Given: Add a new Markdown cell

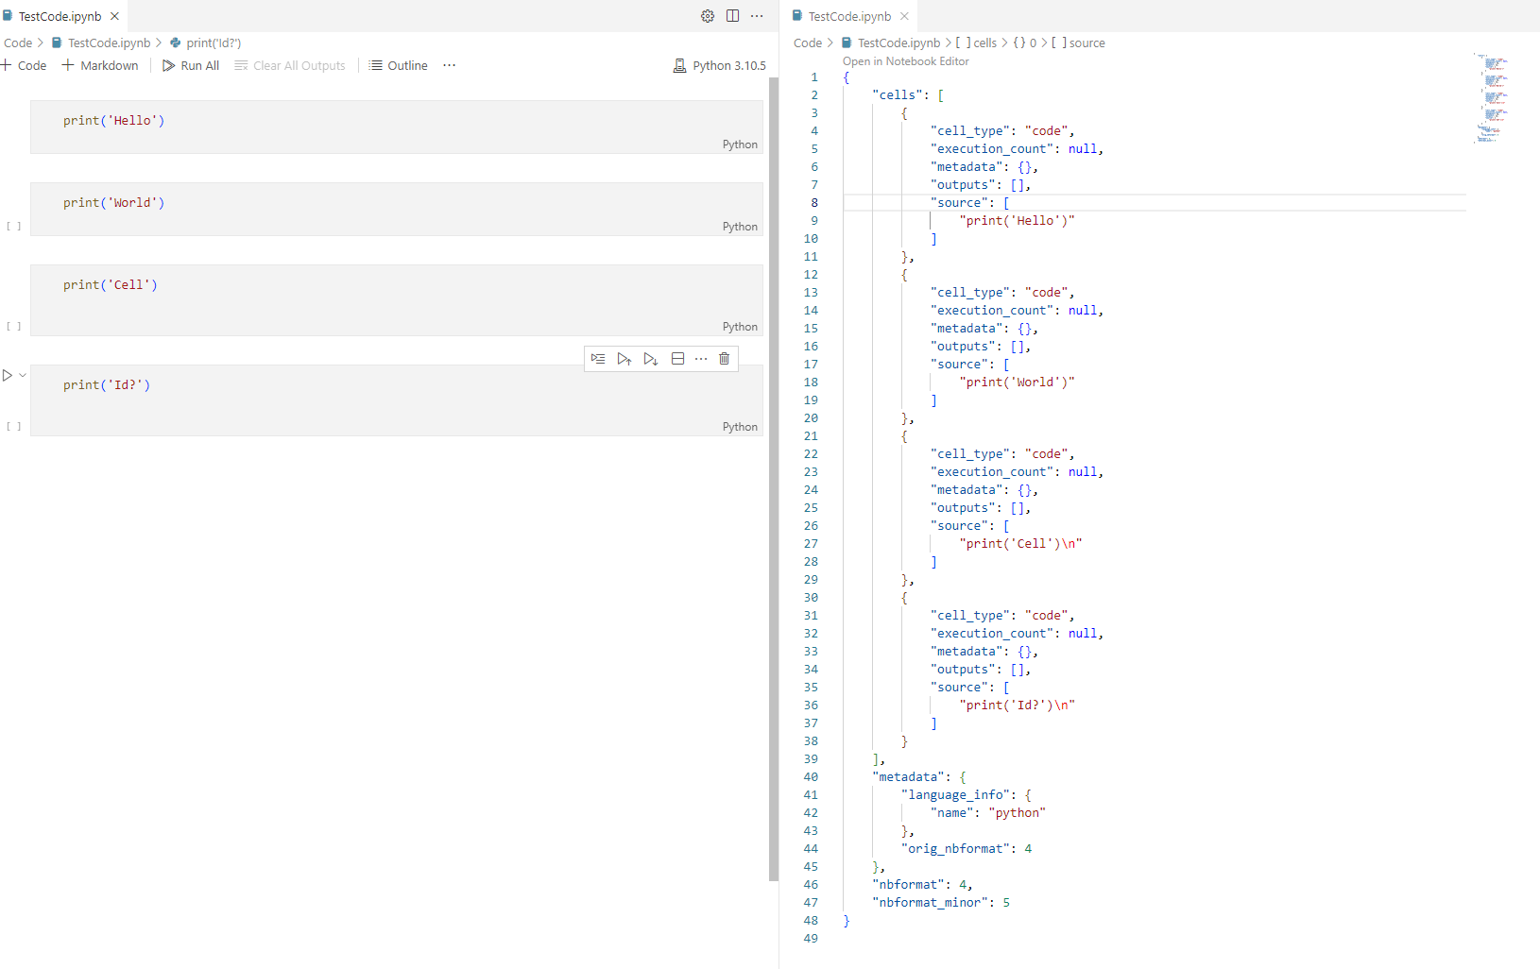Looking at the screenshot, I should point(99,65).
